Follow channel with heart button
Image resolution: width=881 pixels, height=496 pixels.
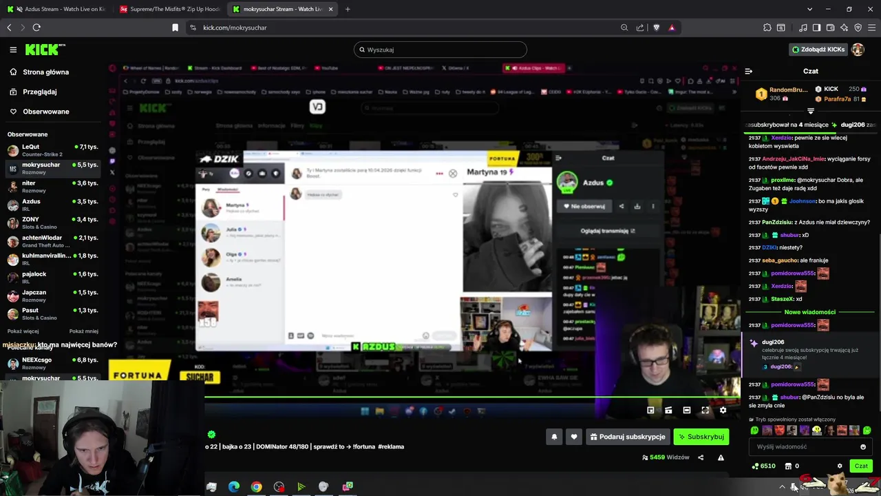click(574, 437)
